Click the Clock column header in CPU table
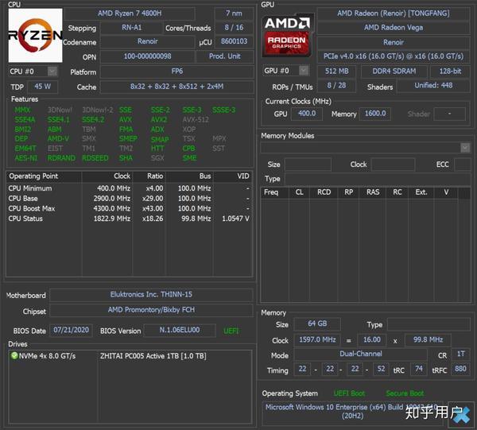 tap(107, 176)
